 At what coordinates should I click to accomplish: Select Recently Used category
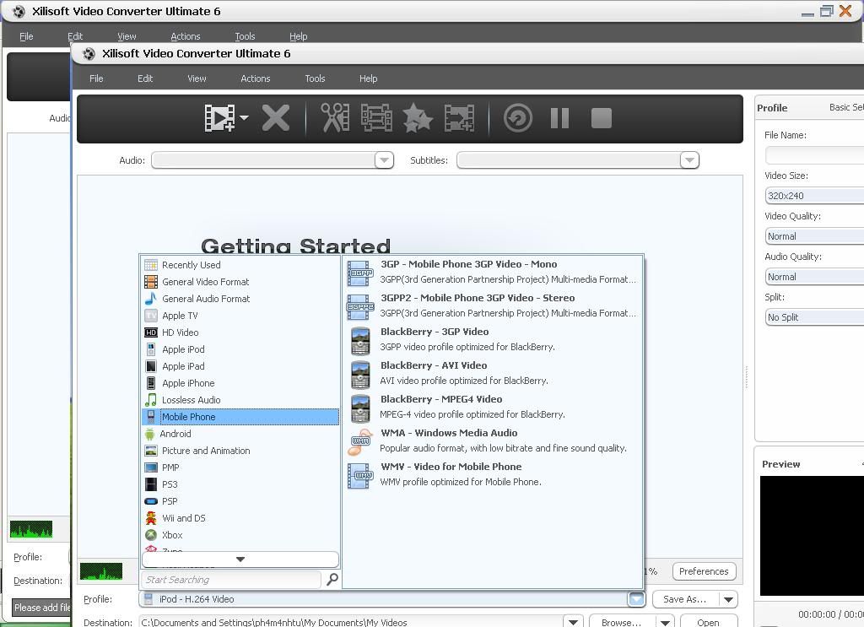[x=240, y=265]
